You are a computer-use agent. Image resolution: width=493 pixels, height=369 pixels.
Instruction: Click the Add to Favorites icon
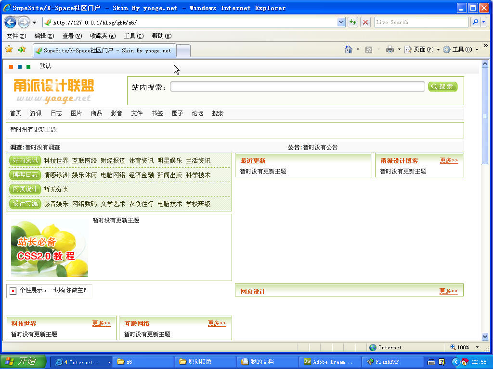coord(22,49)
